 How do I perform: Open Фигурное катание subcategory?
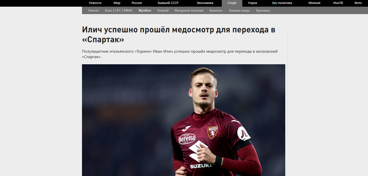189,10
